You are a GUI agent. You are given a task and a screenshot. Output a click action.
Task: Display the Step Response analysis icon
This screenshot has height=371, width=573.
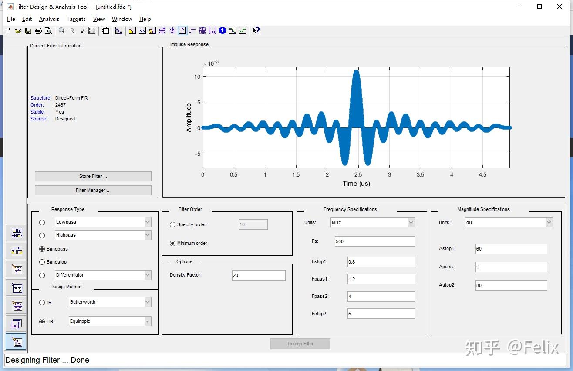click(192, 30)
